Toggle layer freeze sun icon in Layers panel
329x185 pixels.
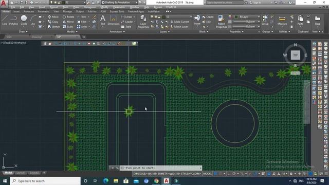click(x=156, y=17)
